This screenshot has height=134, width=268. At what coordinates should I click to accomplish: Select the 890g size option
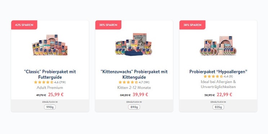tap(134, 107)
